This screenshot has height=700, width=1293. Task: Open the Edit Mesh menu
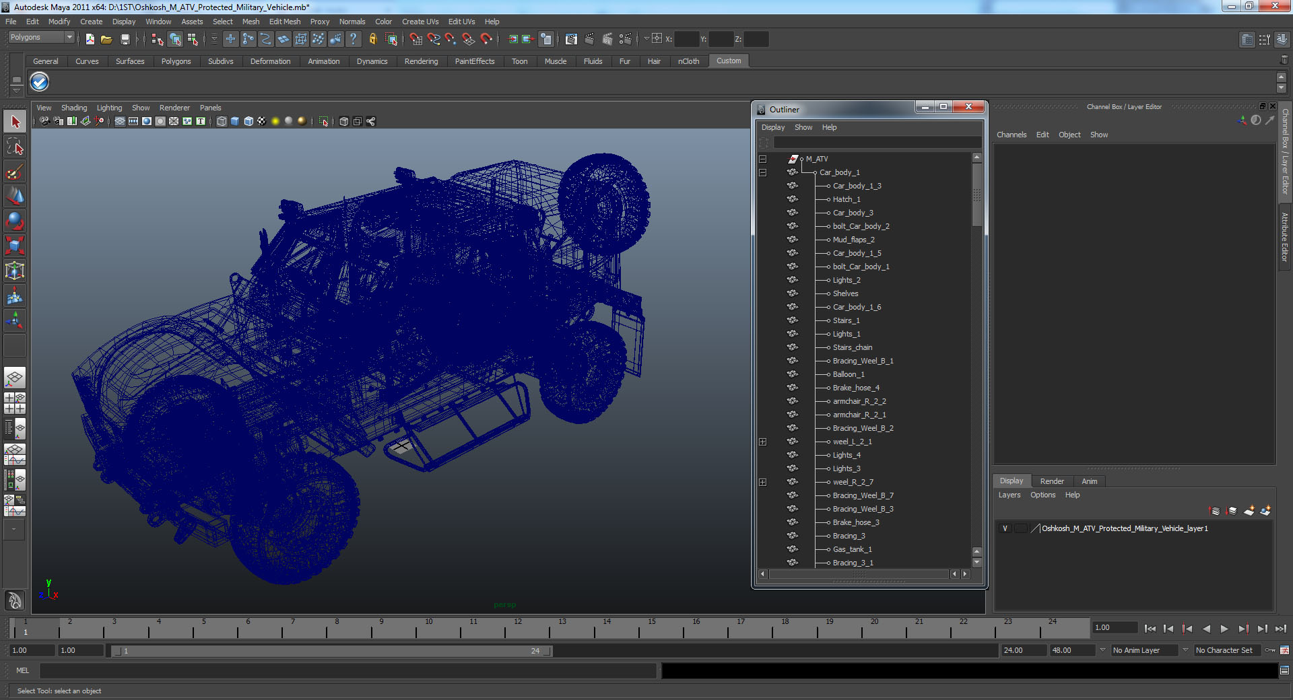284,22
